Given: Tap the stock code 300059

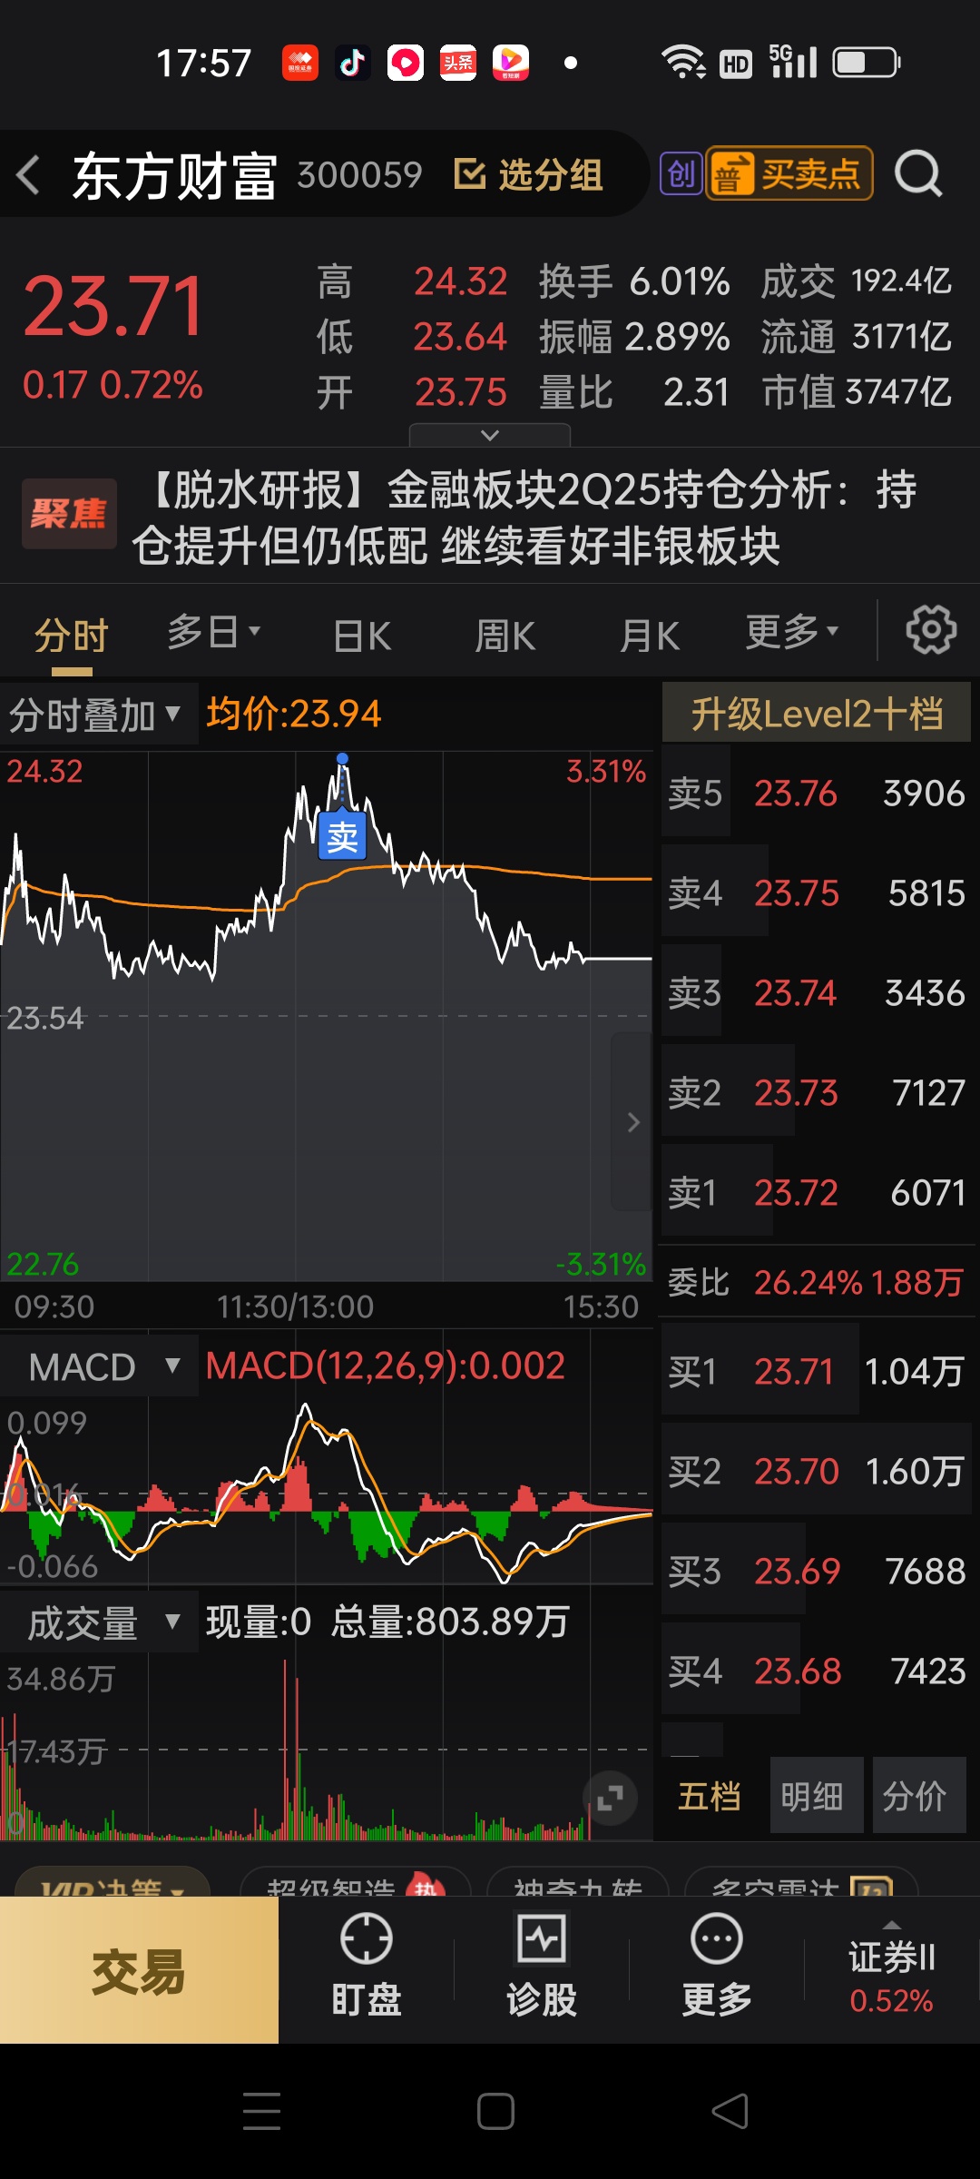Looking at the screenshot, I should click(360, 174).
